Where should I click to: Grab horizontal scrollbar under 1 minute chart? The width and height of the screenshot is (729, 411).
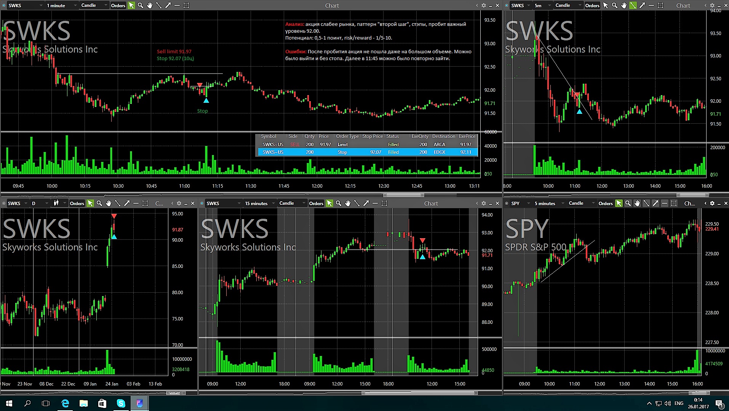tap(404, 195)
